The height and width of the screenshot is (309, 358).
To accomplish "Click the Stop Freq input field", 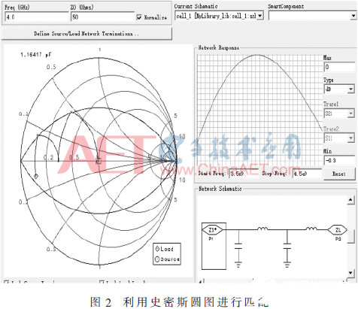I will point(307,174).
